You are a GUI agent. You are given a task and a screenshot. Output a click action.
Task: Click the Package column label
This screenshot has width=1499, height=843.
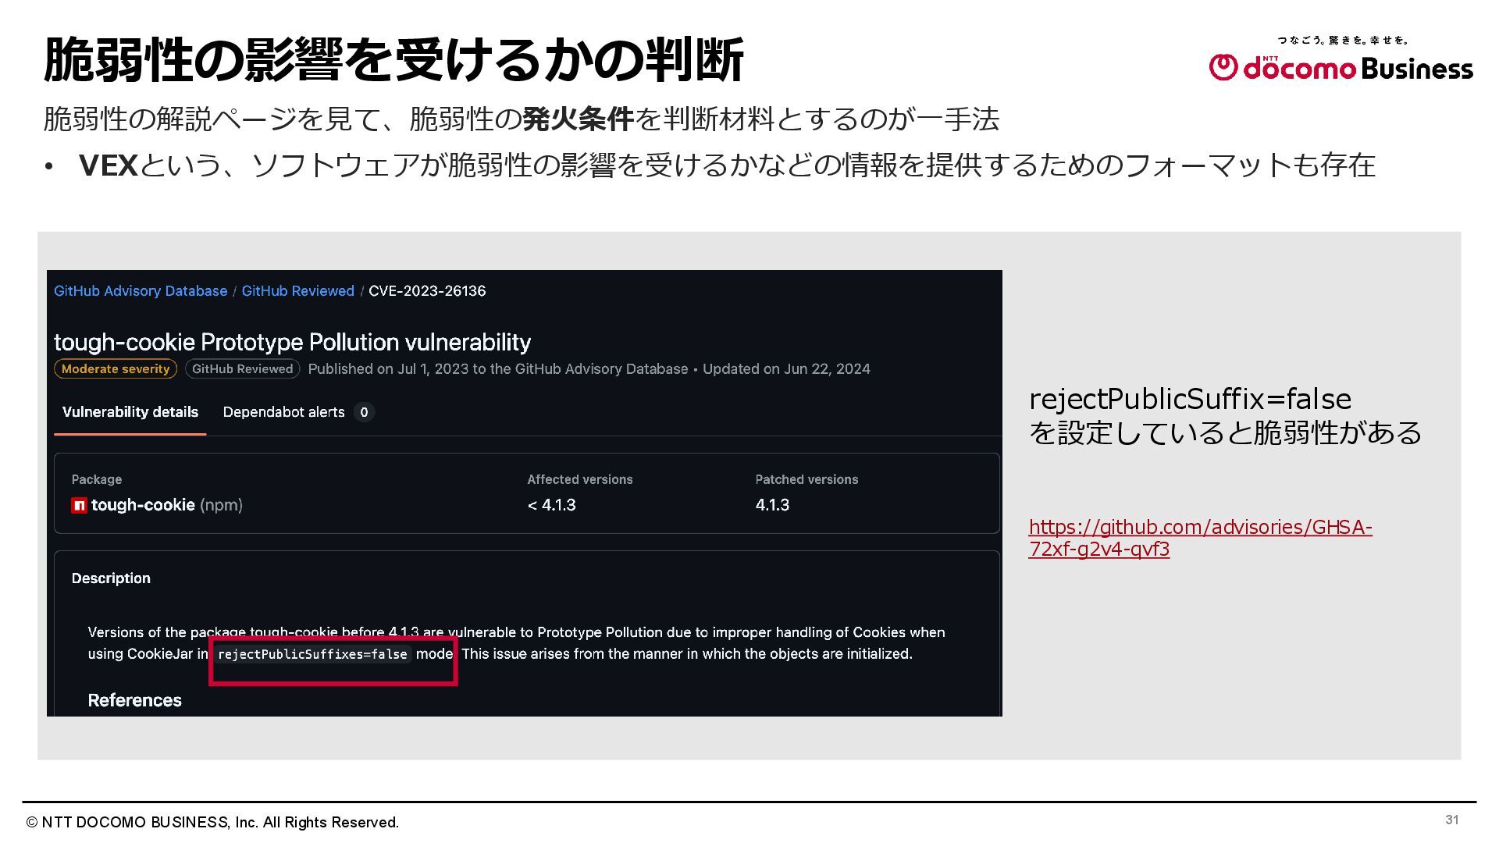97,479
